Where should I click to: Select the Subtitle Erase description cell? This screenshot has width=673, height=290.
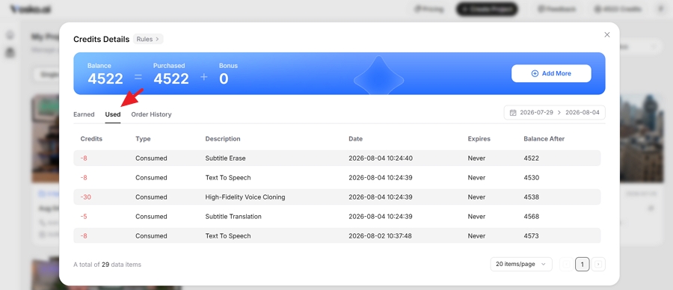[225, 158]
